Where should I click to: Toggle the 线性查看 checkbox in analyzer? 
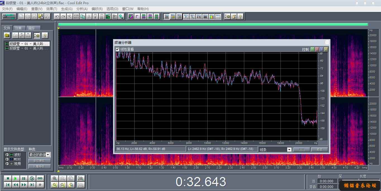(118, 49)
